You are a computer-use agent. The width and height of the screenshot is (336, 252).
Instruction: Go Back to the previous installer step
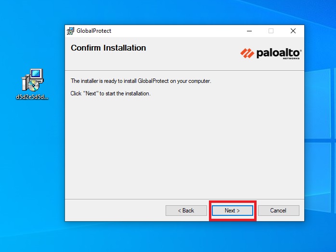[186, 211]
